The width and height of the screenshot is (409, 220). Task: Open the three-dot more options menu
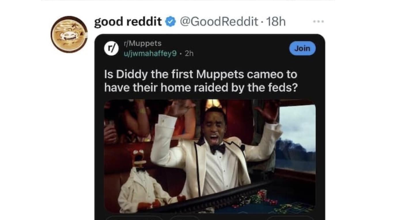(319, 22)
